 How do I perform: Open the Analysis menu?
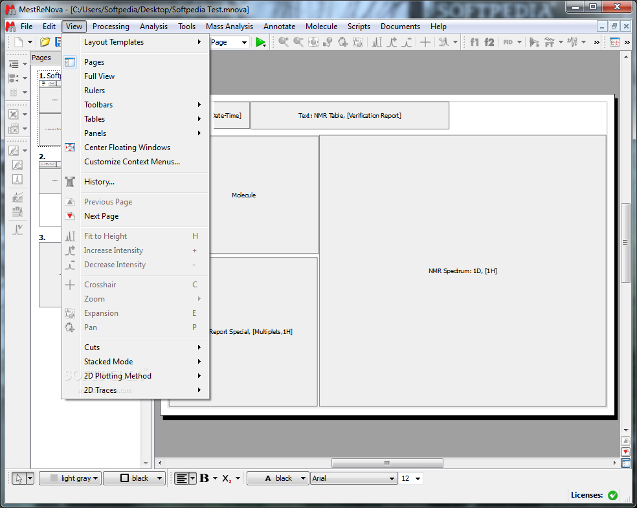153,27
